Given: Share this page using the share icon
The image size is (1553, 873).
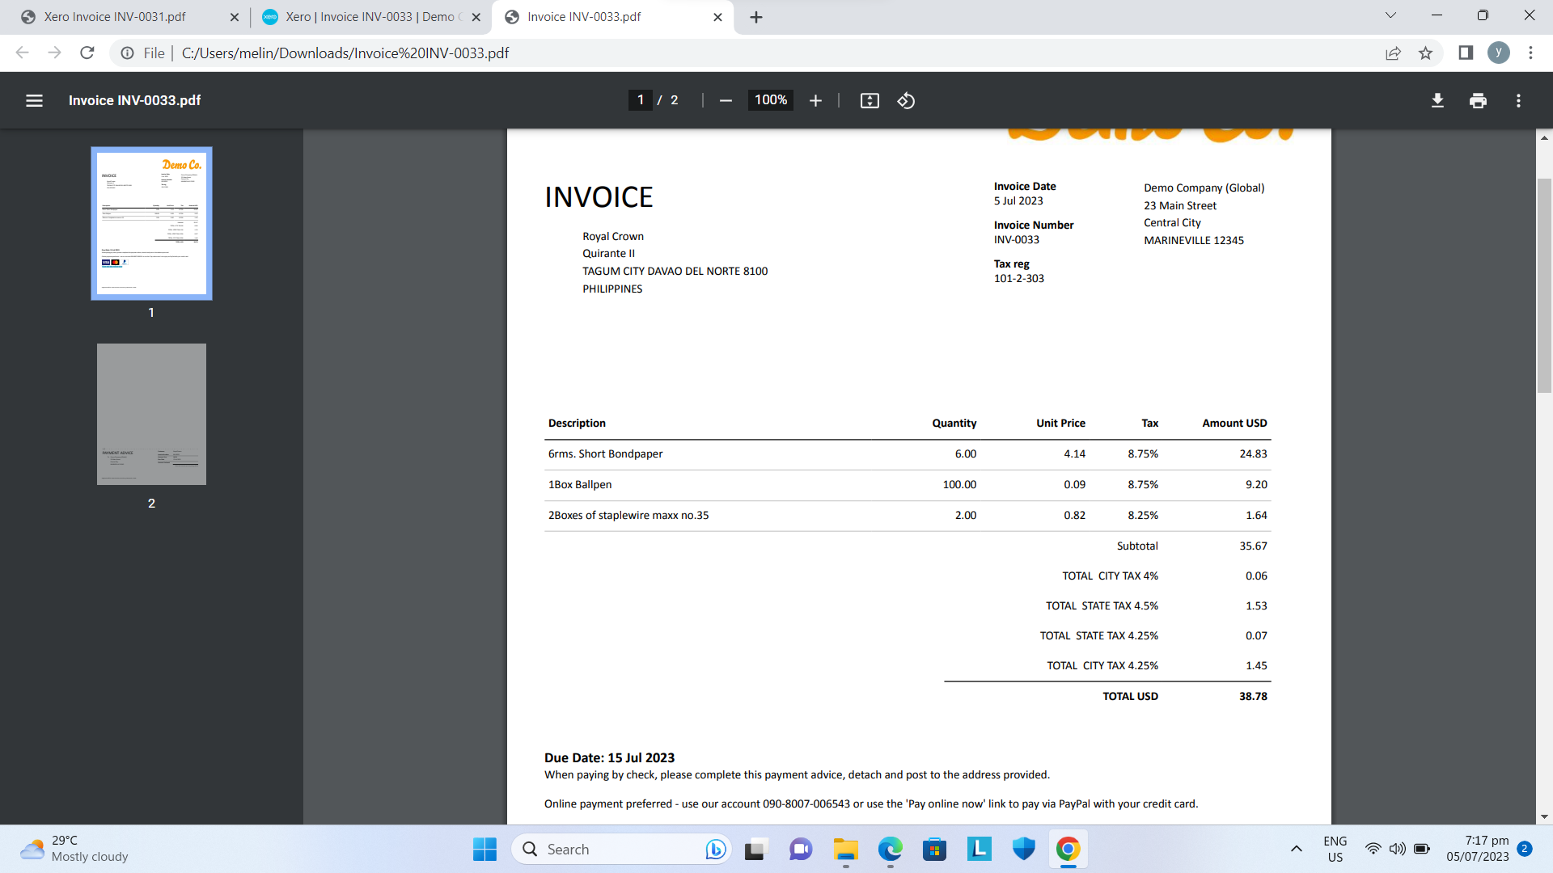Looking at the screenshot, I should (1393, 53).
